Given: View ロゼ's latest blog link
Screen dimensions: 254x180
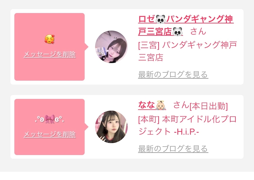Looking at the screenshot, I should tap(173, 75).
